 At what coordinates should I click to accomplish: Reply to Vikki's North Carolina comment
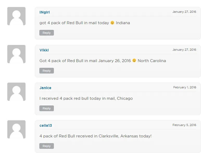(x=47, y=71)
